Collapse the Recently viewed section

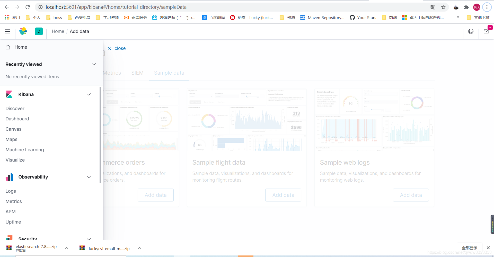tap(94, 64)
